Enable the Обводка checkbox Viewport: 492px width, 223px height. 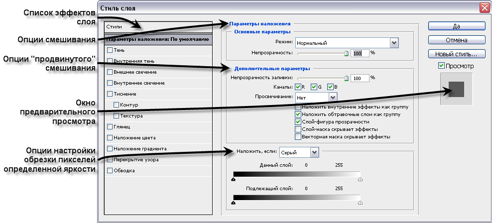[x=110, y=171]
